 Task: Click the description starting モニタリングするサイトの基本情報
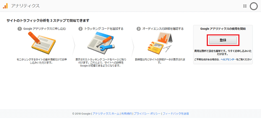tap(42, 61)
